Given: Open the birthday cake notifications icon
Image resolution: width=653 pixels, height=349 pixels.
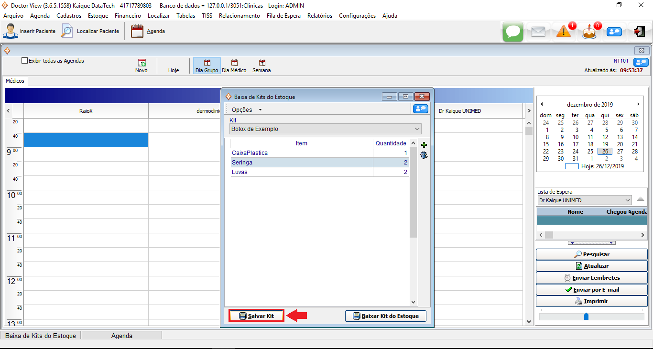Looking at the screenshot, I should click(x=589, y=32).
